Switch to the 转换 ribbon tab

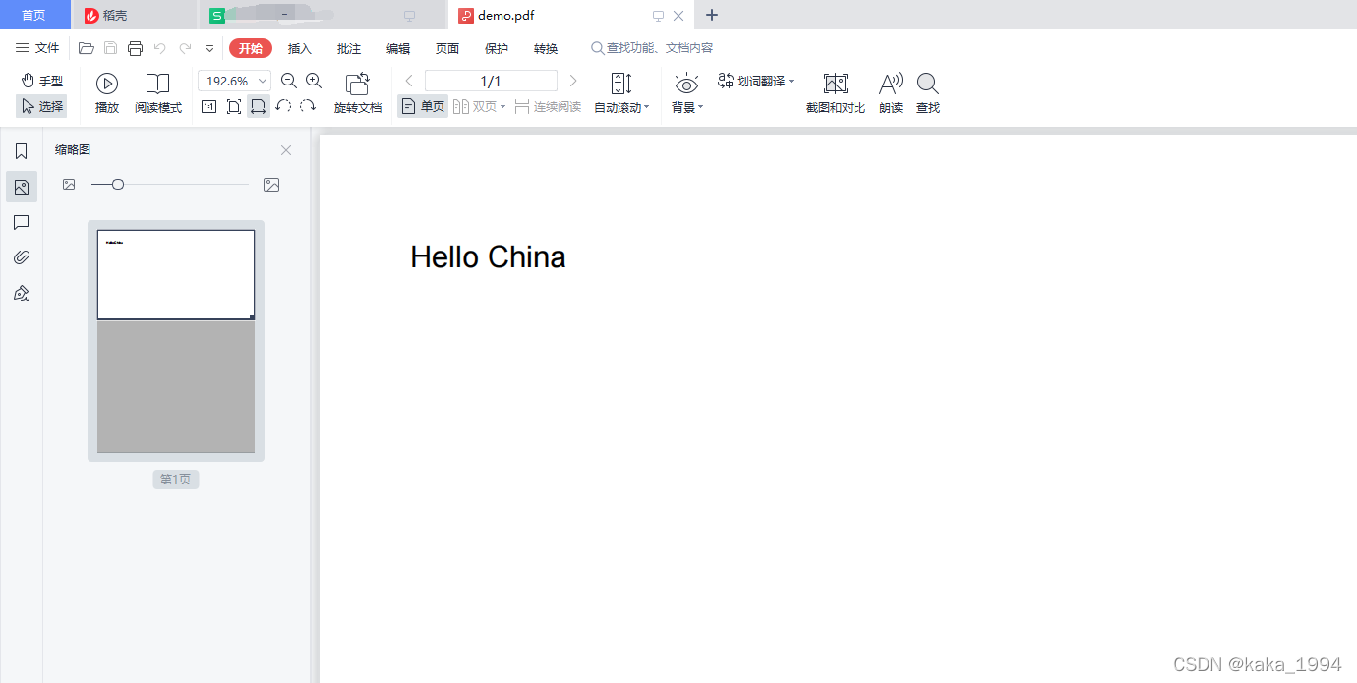click(x=545, y=47)
